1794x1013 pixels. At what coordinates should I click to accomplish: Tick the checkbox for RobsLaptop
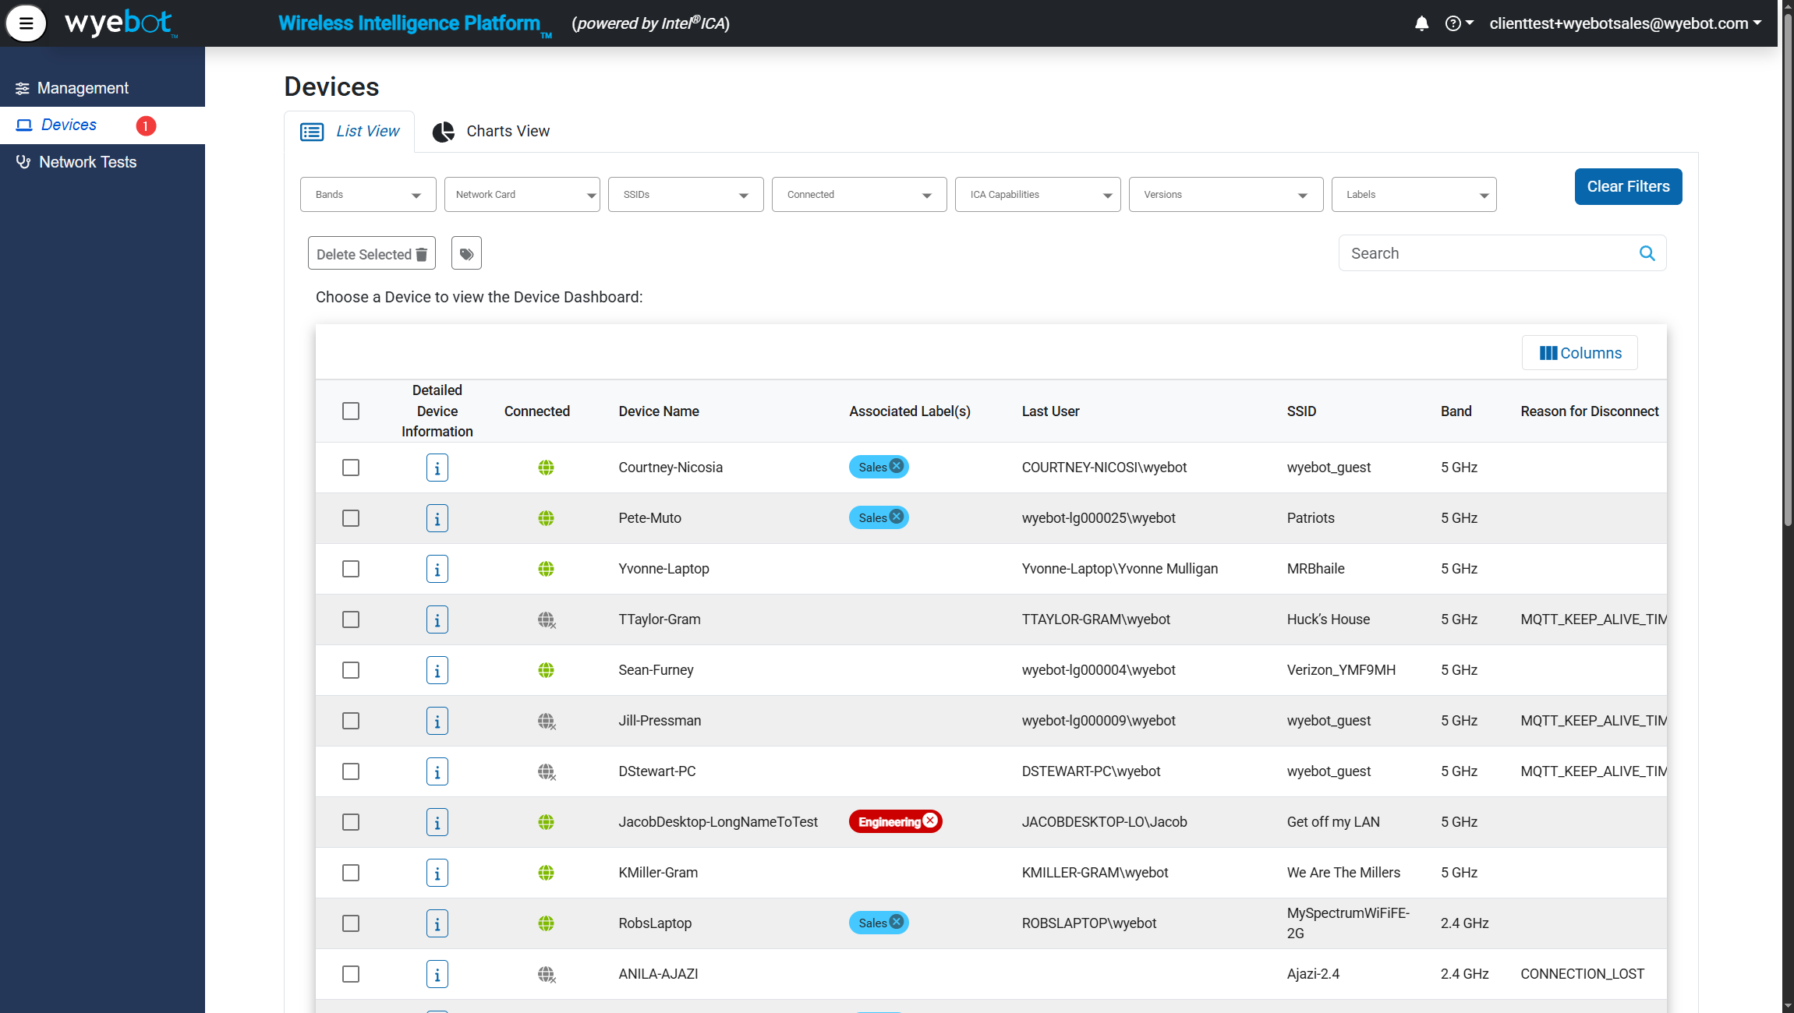point(351,923)
